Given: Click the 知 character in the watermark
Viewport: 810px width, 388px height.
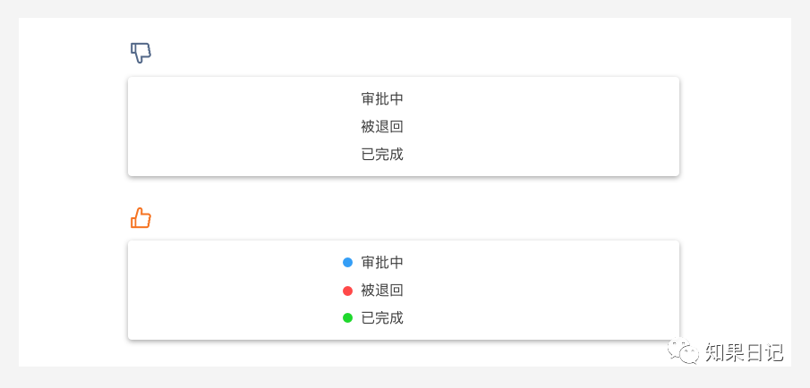Looking at the screenshot, I should [x=715, y=353].
